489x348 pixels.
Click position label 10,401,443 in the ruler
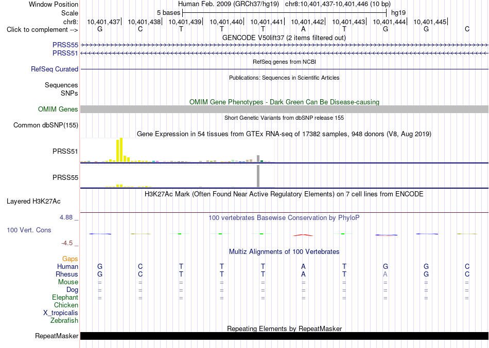tap(348, 22)
